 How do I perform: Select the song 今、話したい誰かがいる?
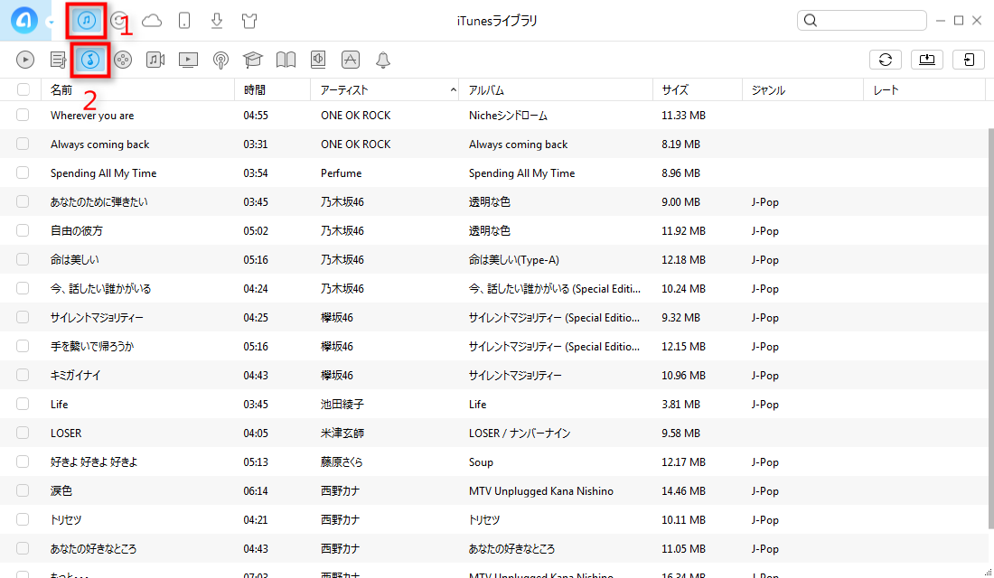(x=101, y=288)
